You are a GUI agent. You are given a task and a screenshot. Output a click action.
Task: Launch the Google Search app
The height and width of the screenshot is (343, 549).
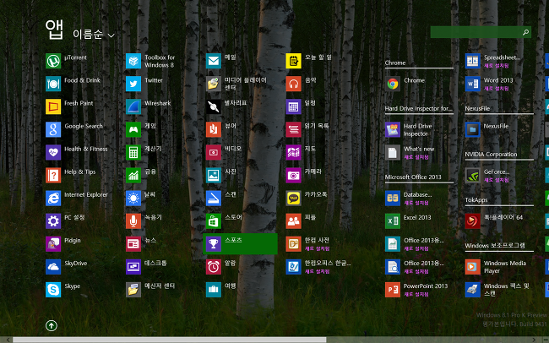[x=53, y=129]
